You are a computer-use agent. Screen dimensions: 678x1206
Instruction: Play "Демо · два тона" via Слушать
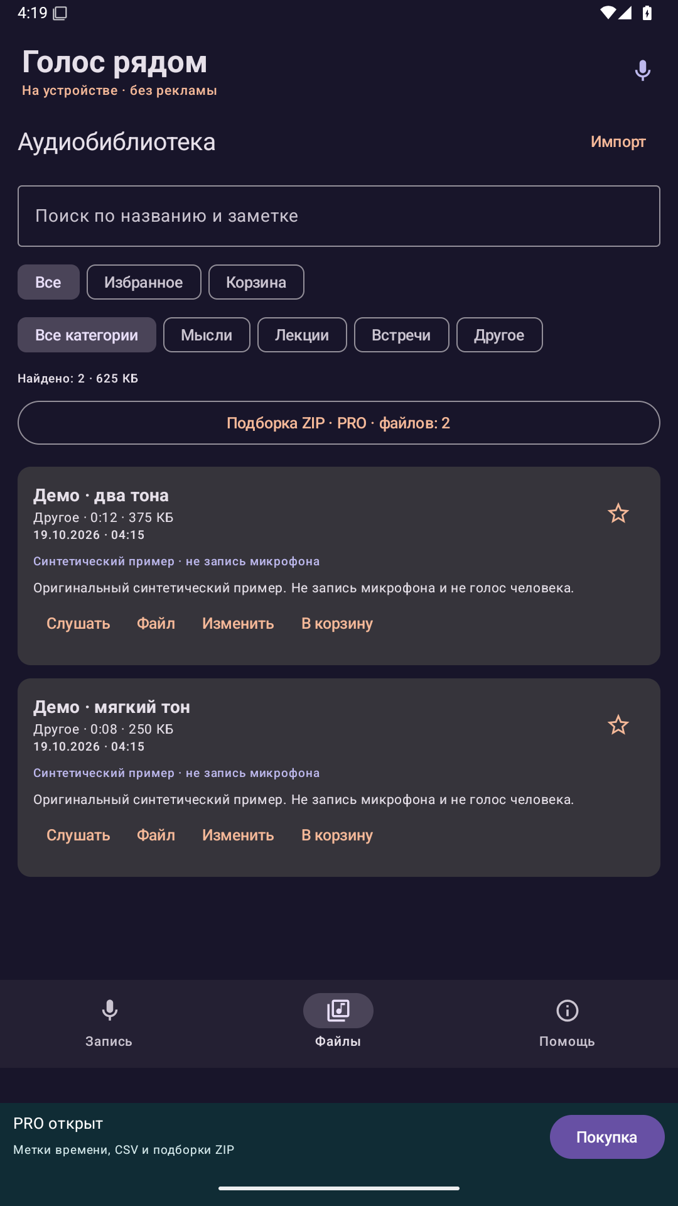pos(78,624)
